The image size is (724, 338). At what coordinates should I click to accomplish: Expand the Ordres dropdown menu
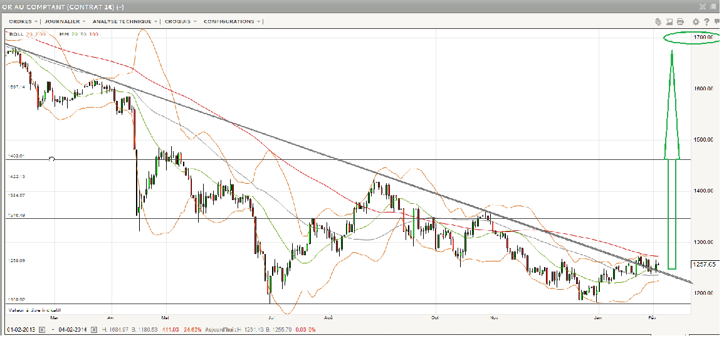(23, 21)
